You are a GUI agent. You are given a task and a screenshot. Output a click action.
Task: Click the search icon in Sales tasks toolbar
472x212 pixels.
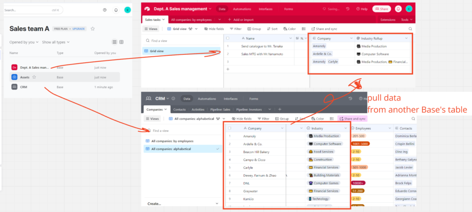coord(410,29)
